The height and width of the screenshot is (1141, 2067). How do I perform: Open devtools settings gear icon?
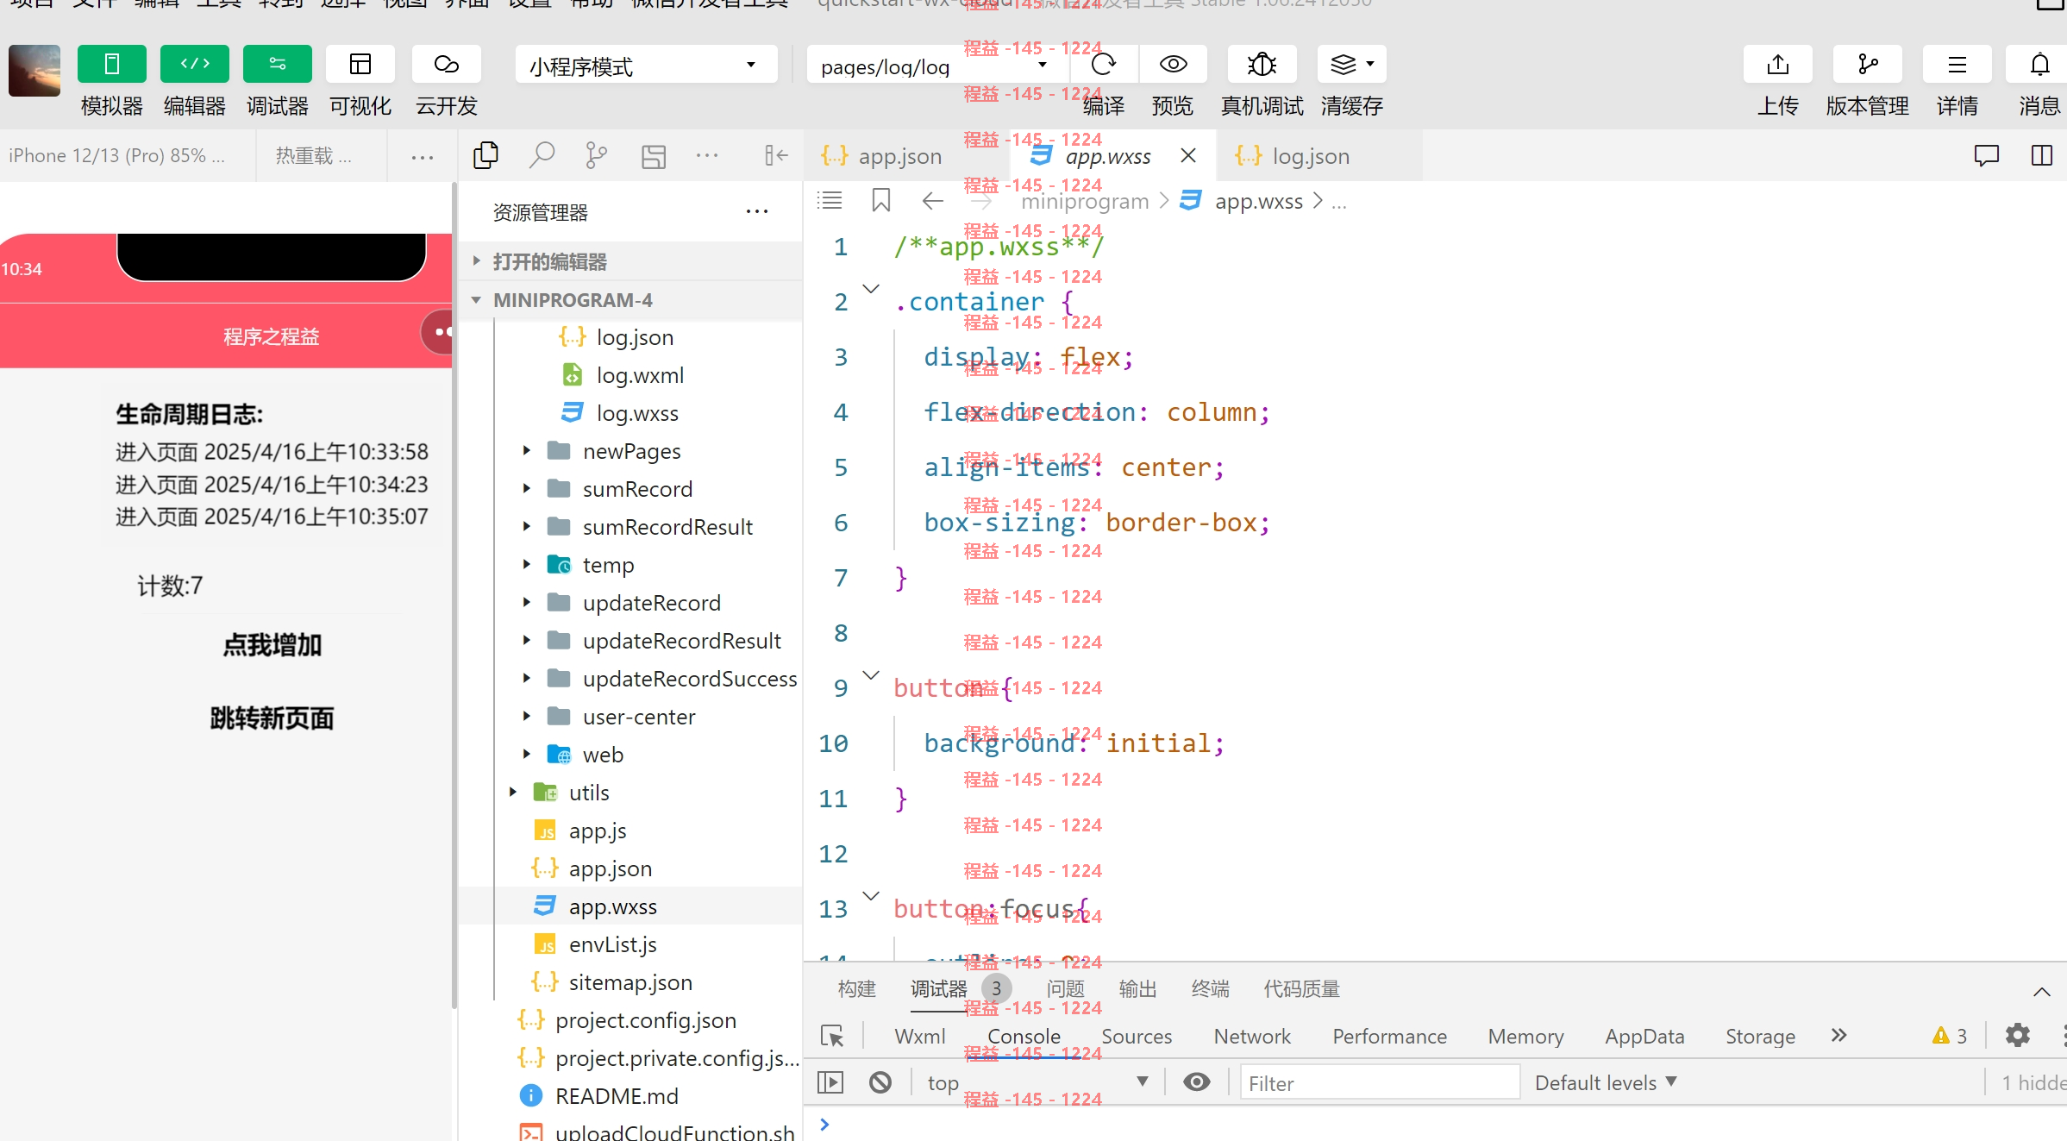[x=2017, y=1035]
